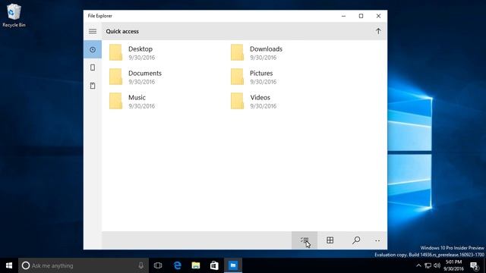Click the Cortana microphone icon
The image size is (486, 273).
141,265
